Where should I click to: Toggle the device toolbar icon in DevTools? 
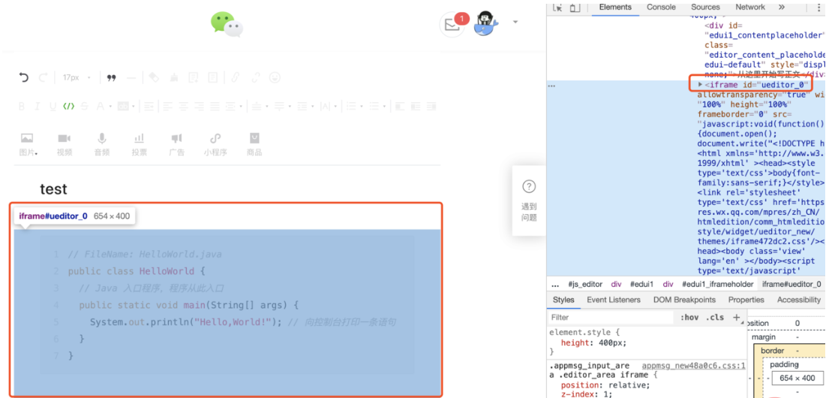(575, 8)
